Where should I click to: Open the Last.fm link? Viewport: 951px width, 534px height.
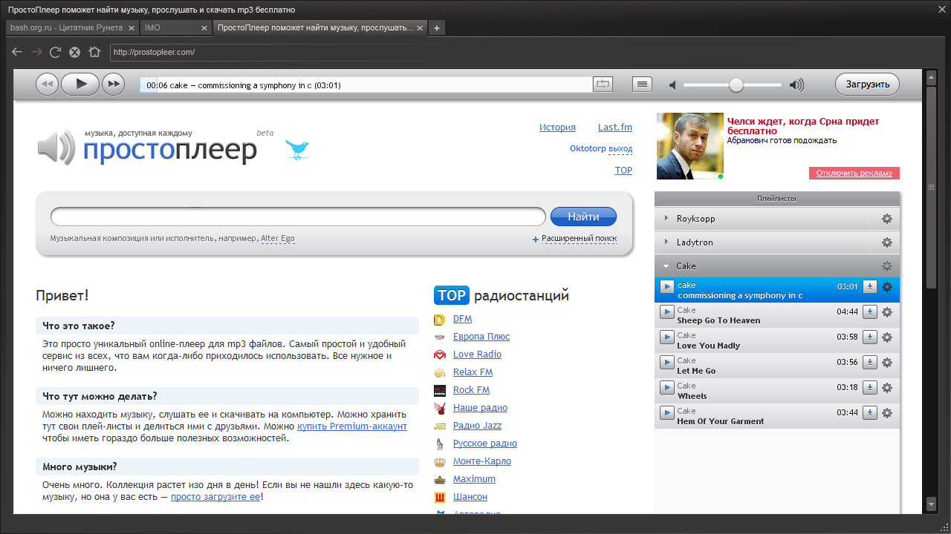(615, 128)
